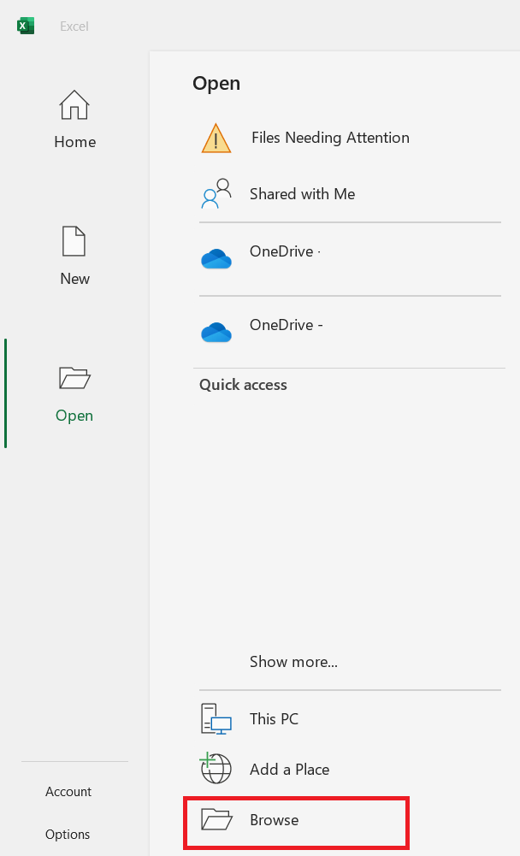Open Account settings page

pyautogui.click(x=68, y=792)
